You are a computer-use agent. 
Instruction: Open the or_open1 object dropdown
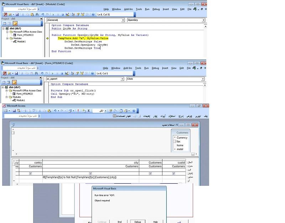point(122,79)
